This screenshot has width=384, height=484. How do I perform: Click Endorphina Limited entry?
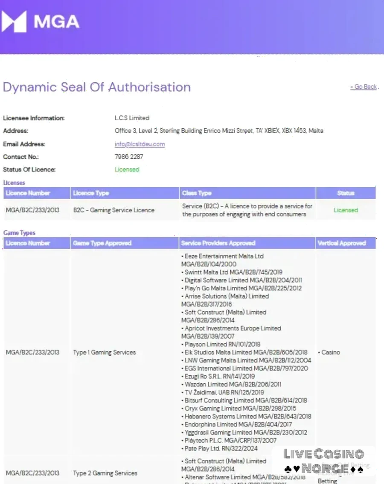coord(237,424)
